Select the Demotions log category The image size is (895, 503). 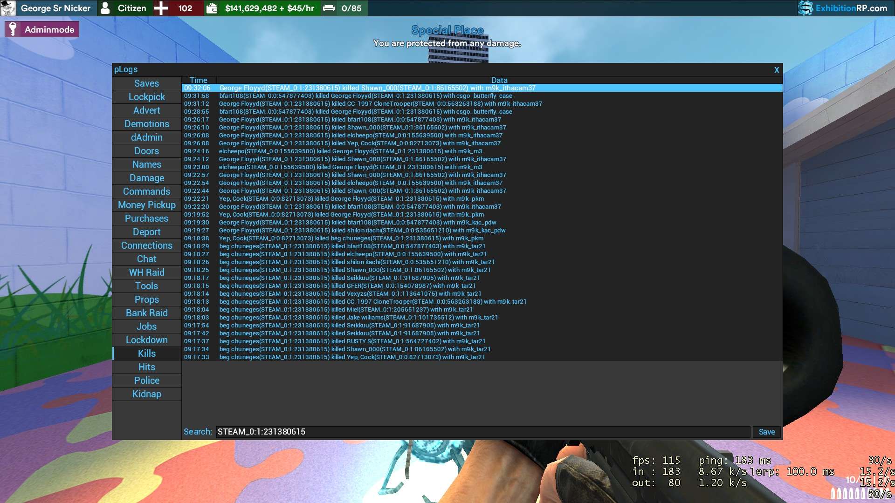147,124
